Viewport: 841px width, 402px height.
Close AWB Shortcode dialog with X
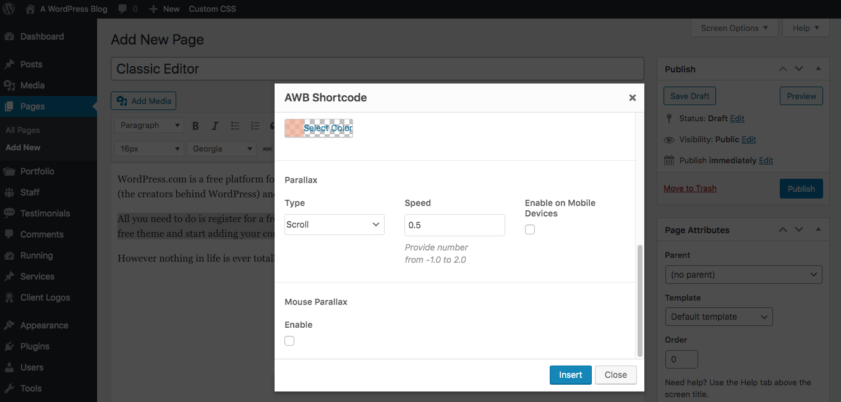[632, 98]
